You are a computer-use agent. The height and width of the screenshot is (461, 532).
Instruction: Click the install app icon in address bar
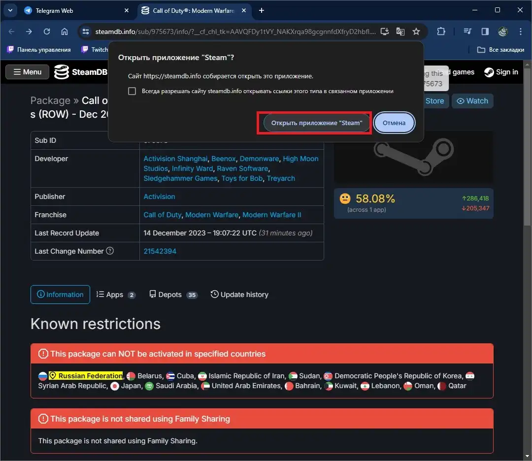[x=385, y=32]
